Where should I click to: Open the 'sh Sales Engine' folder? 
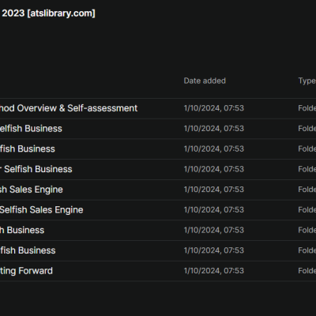click(x=32, y=190)
